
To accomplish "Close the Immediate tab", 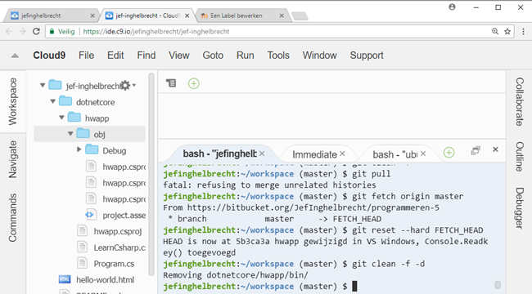I will pyautogui.click(x=342, y=154).
